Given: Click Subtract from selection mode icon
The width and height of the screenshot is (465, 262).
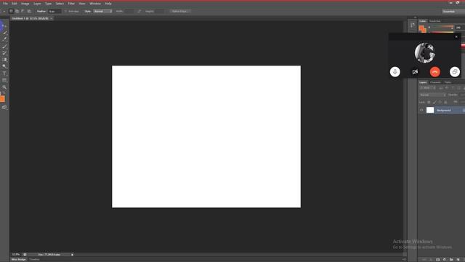Looking at the screenshot, I should [23, 12].
